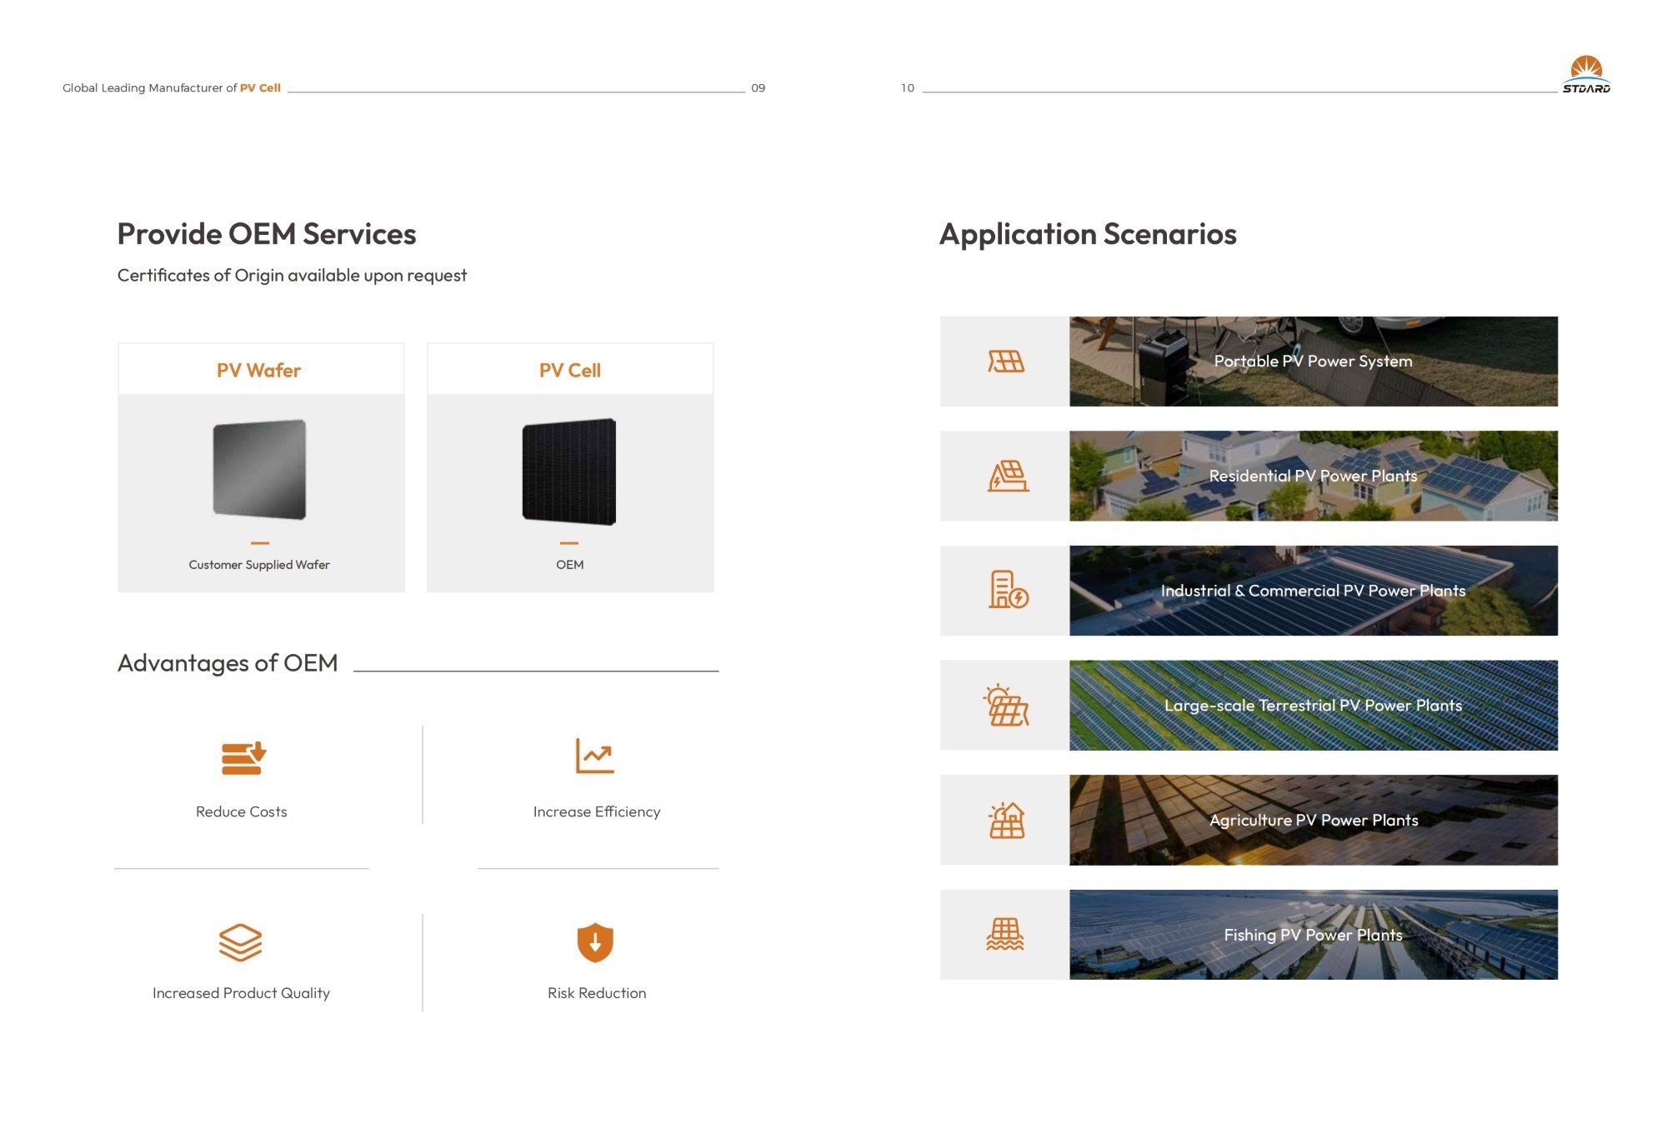Click the Increased Product Quality label
Viewport: 1667px width, 1138px height.
(x=241, y=993)
